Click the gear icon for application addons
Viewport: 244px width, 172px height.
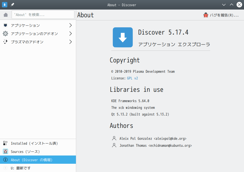coord(5,34)
